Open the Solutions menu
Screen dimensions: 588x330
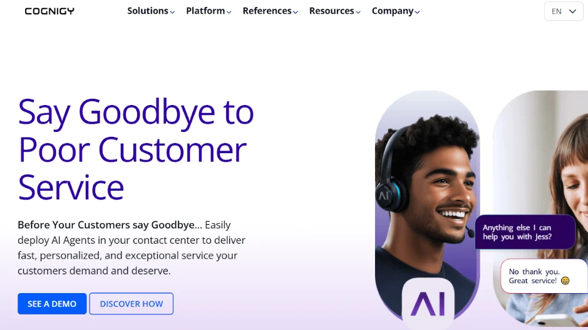click(148, 11)
